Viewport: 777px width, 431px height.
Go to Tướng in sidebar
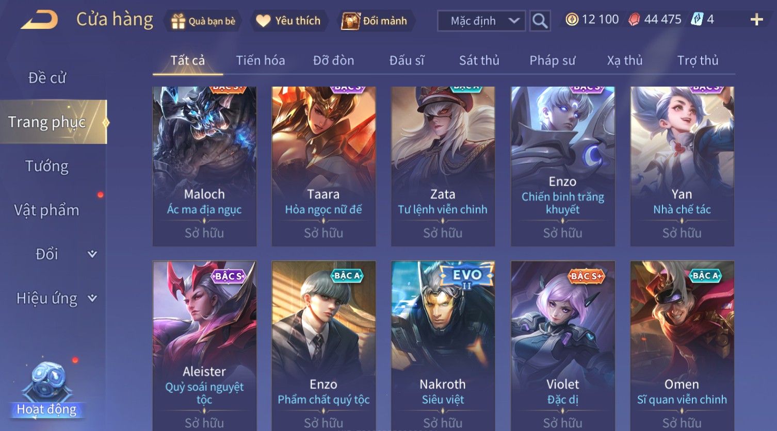point(47,166)
